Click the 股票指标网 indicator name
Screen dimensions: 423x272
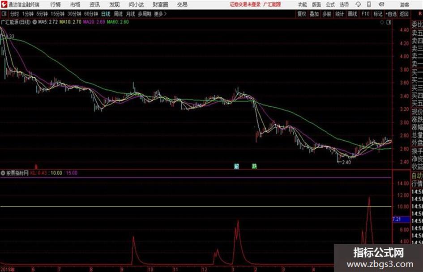point(17,173)
